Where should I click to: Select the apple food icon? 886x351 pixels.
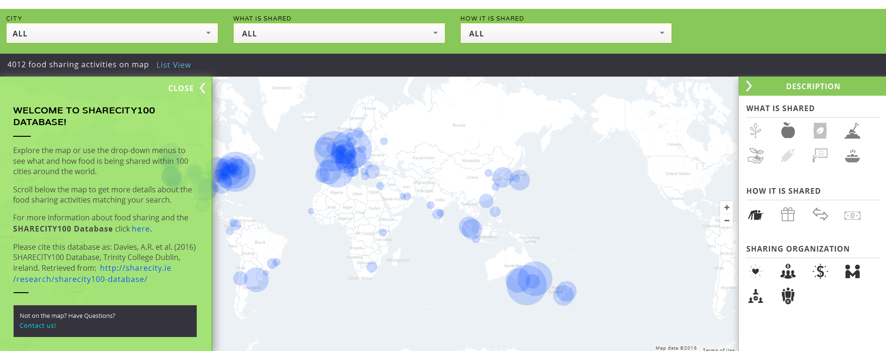pos(788,131)
